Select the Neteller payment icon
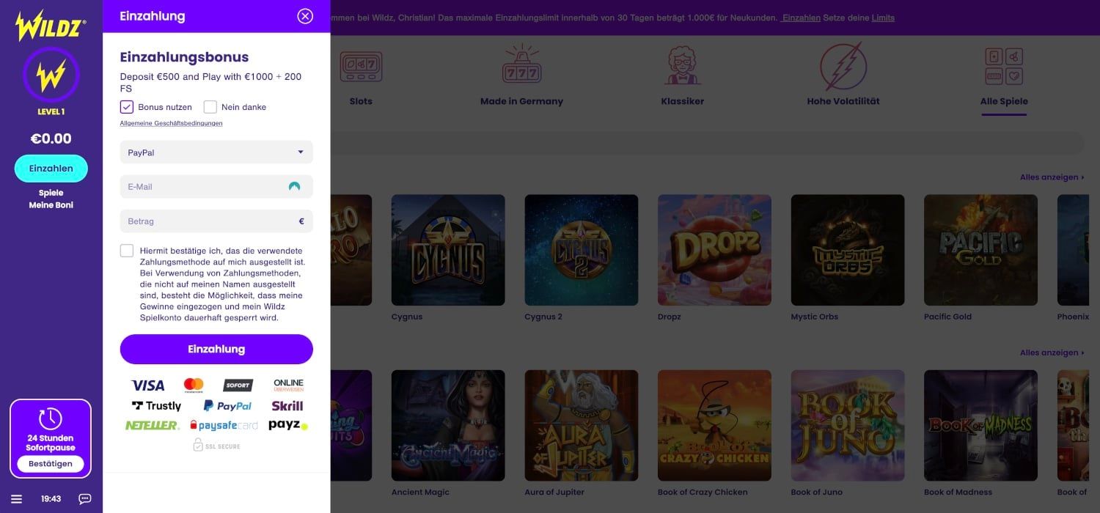Image resolution: width=1100 pixels, height=513 pixels. [x=152, y=425]
